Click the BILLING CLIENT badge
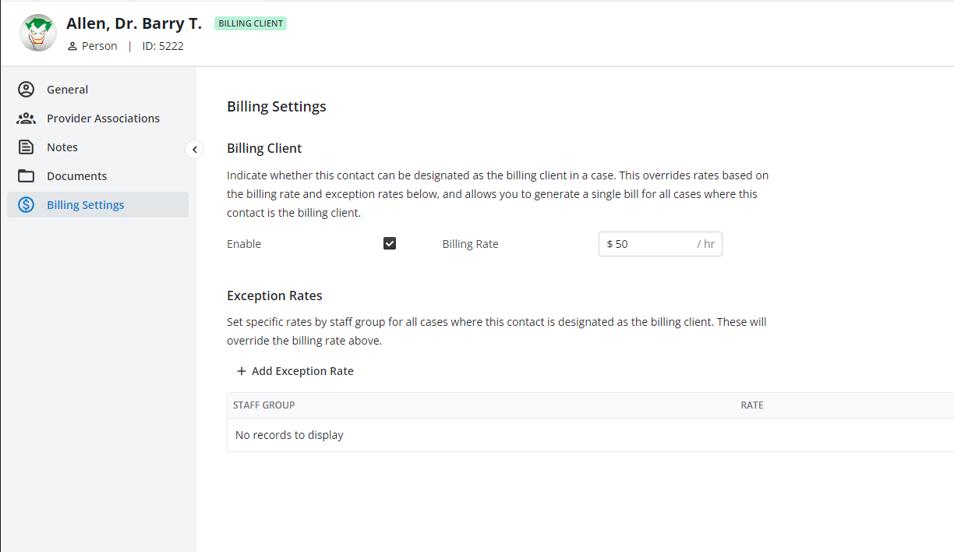 point(251,23)
